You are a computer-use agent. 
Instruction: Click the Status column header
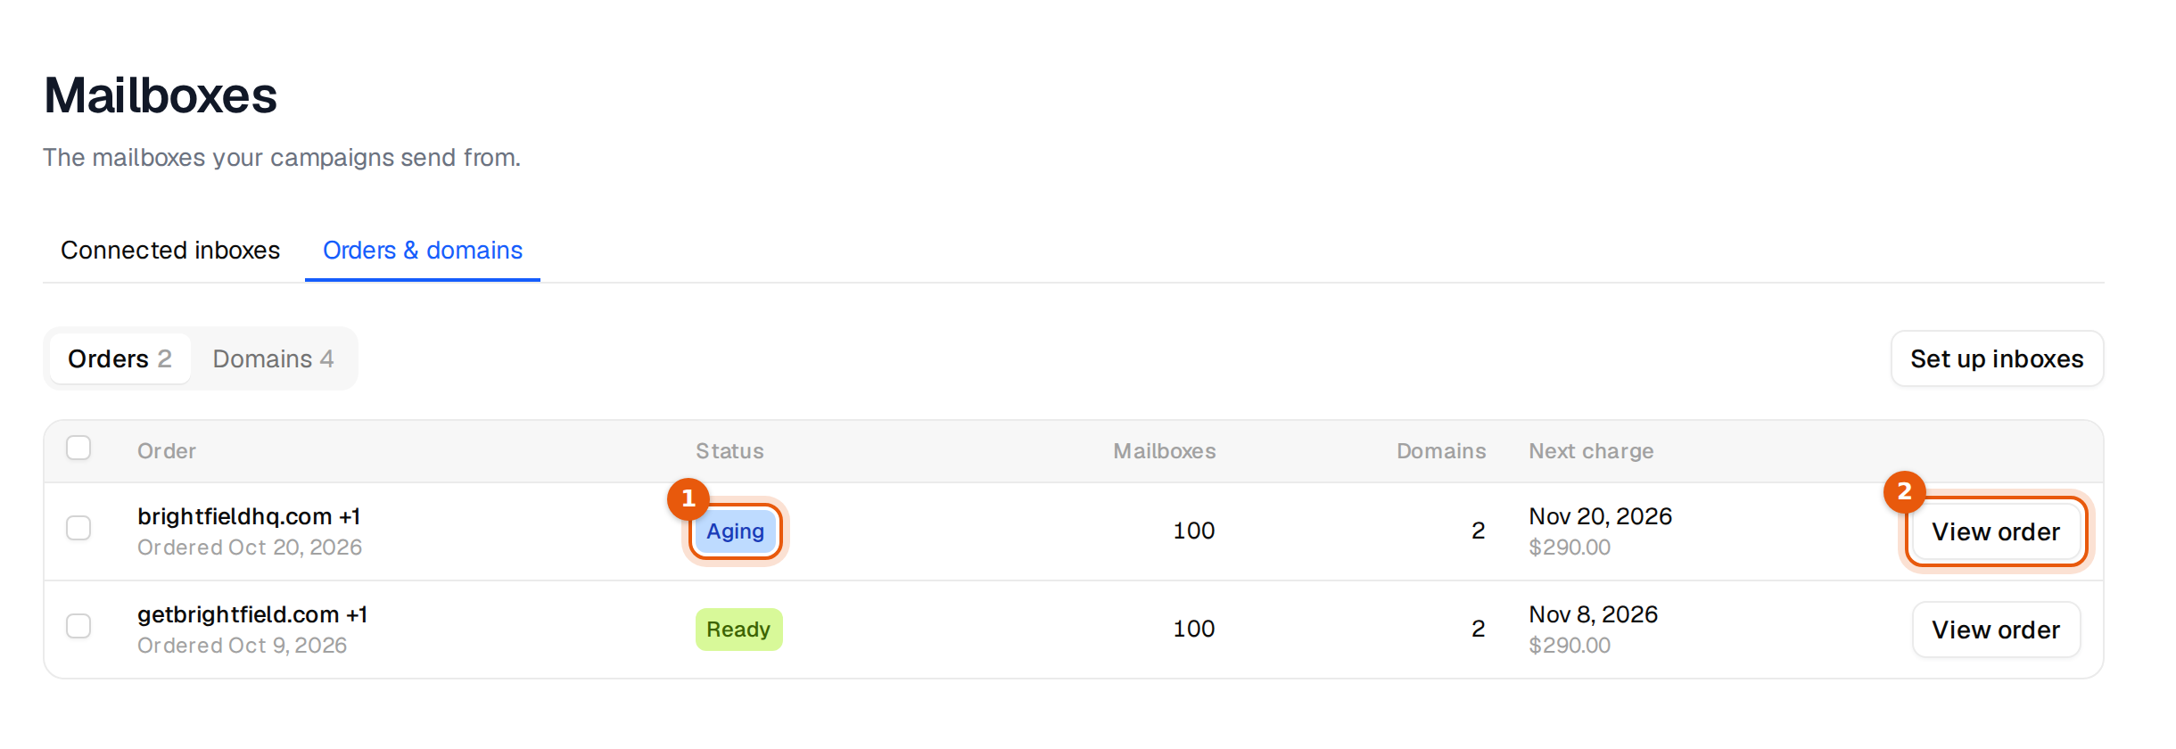click(729, 451)
